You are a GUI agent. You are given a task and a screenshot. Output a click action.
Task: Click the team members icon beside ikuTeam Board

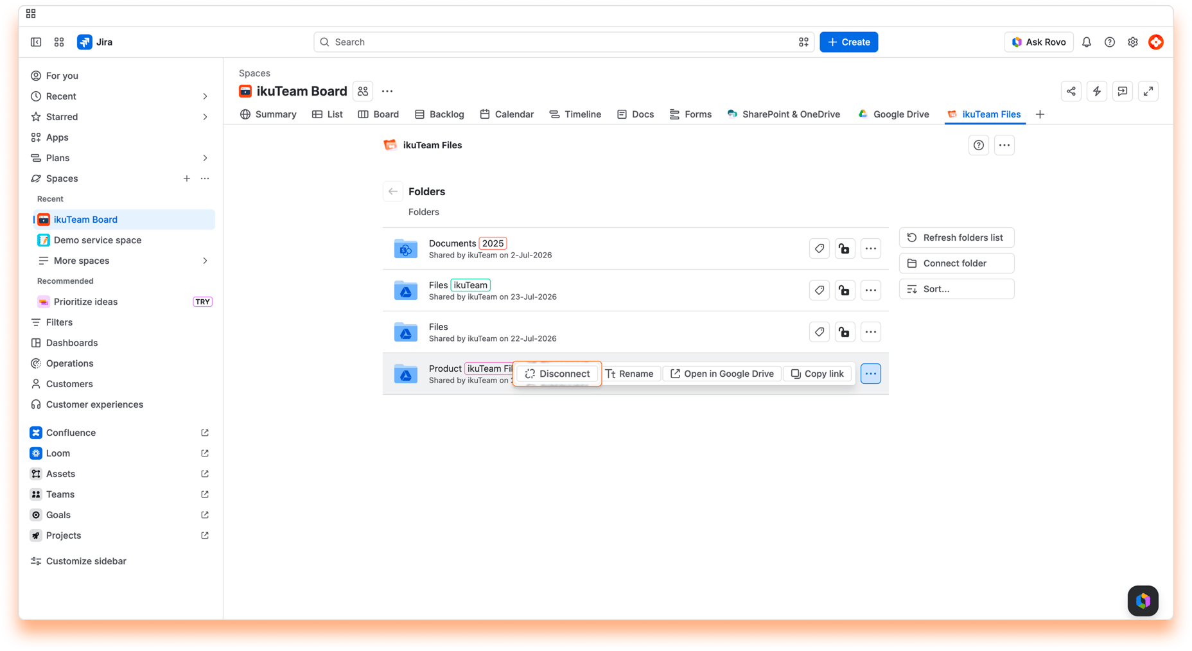point(363,91)
